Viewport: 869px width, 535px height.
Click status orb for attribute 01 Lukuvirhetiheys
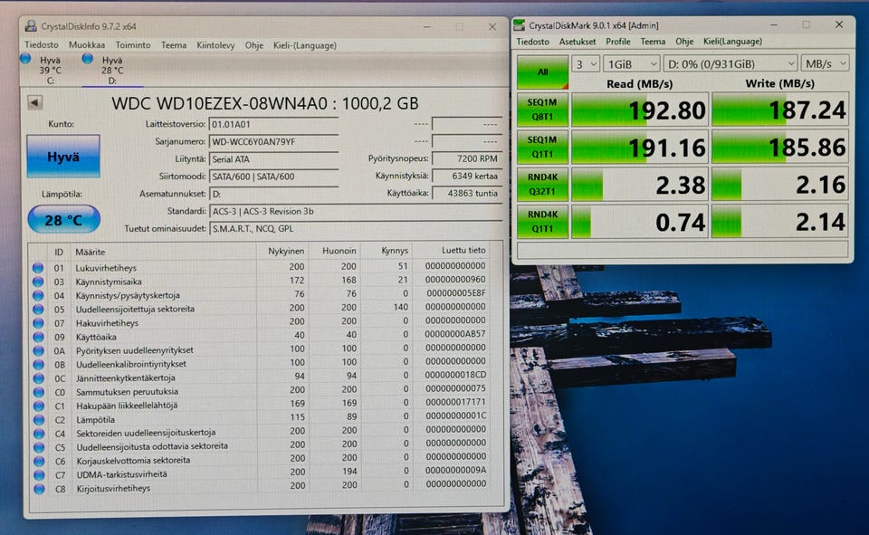tap(38, 267)
